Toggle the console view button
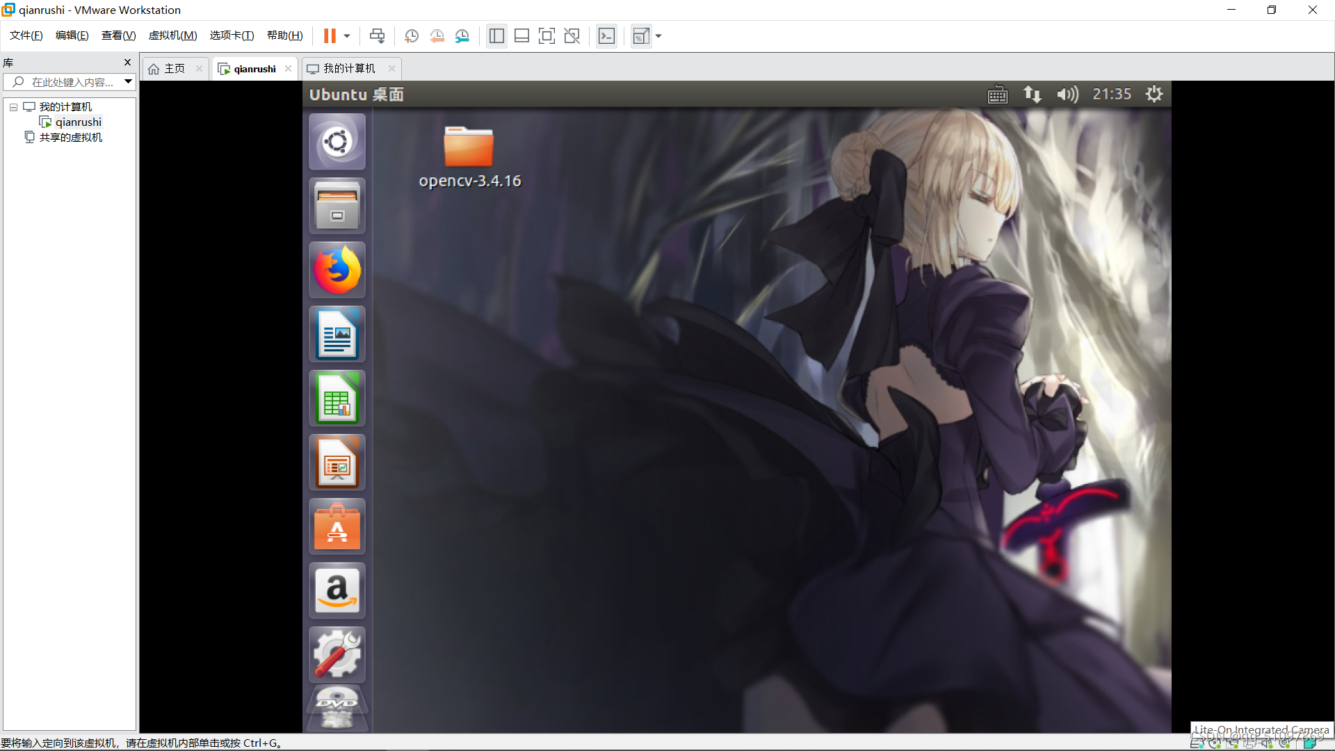 [x=606, y=36]
